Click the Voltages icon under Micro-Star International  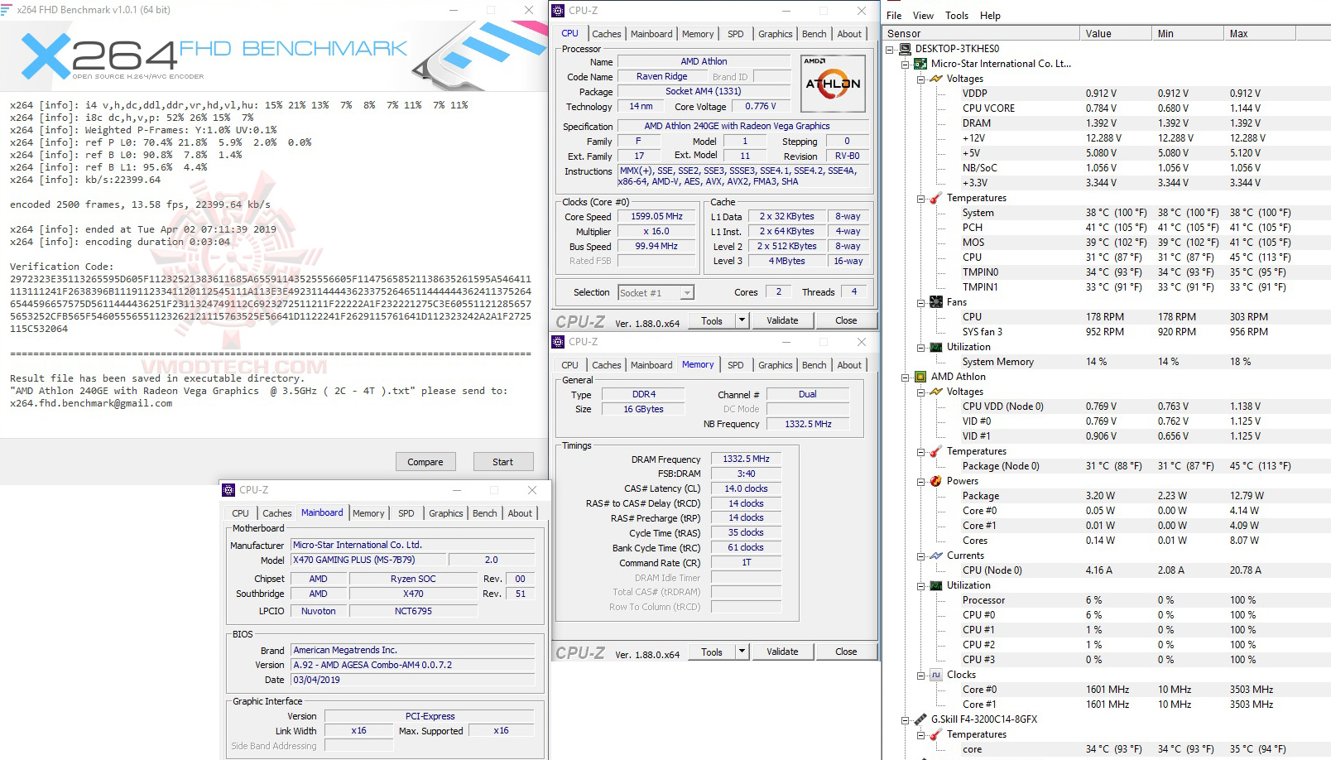click(x=936, y=79)
